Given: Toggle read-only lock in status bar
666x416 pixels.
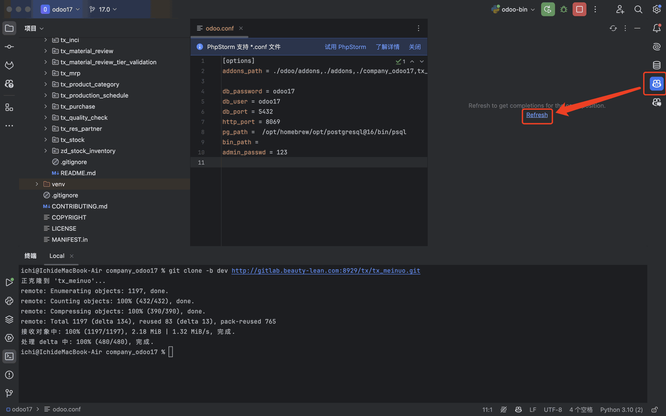Looking at the screenshot, I should pos(655,409).
